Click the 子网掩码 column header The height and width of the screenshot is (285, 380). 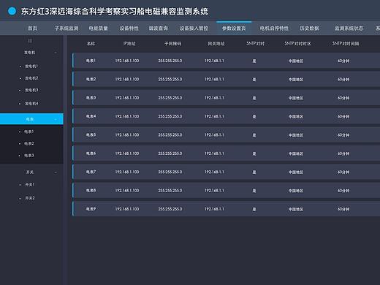pos(172,44)
